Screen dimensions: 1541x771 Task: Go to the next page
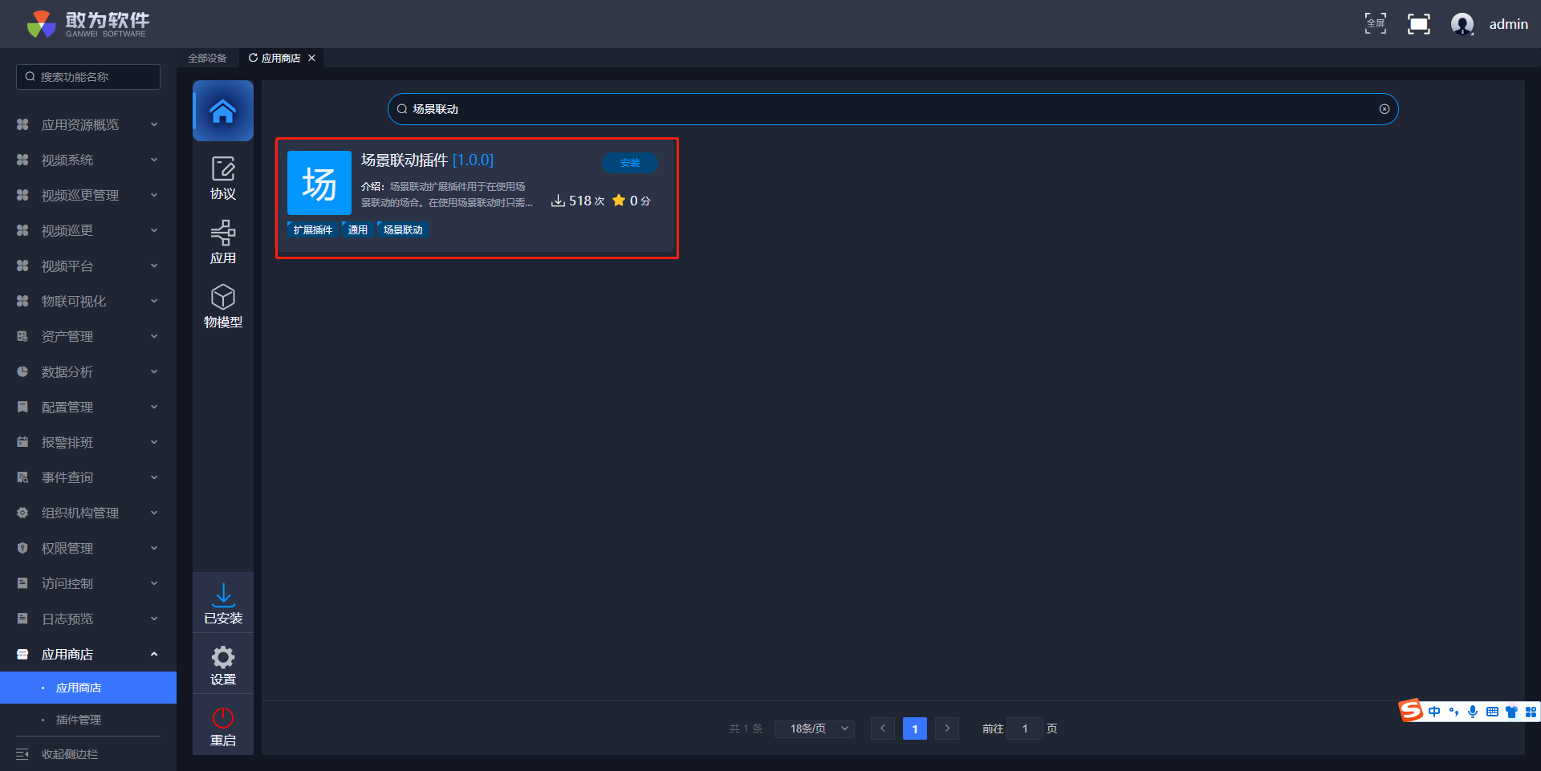[947, 728]
